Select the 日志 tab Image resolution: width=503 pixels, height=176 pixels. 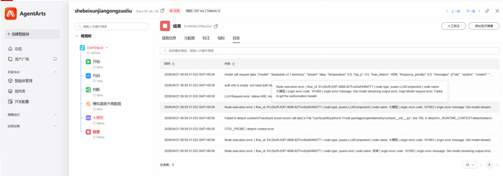(x=236, y=38)
